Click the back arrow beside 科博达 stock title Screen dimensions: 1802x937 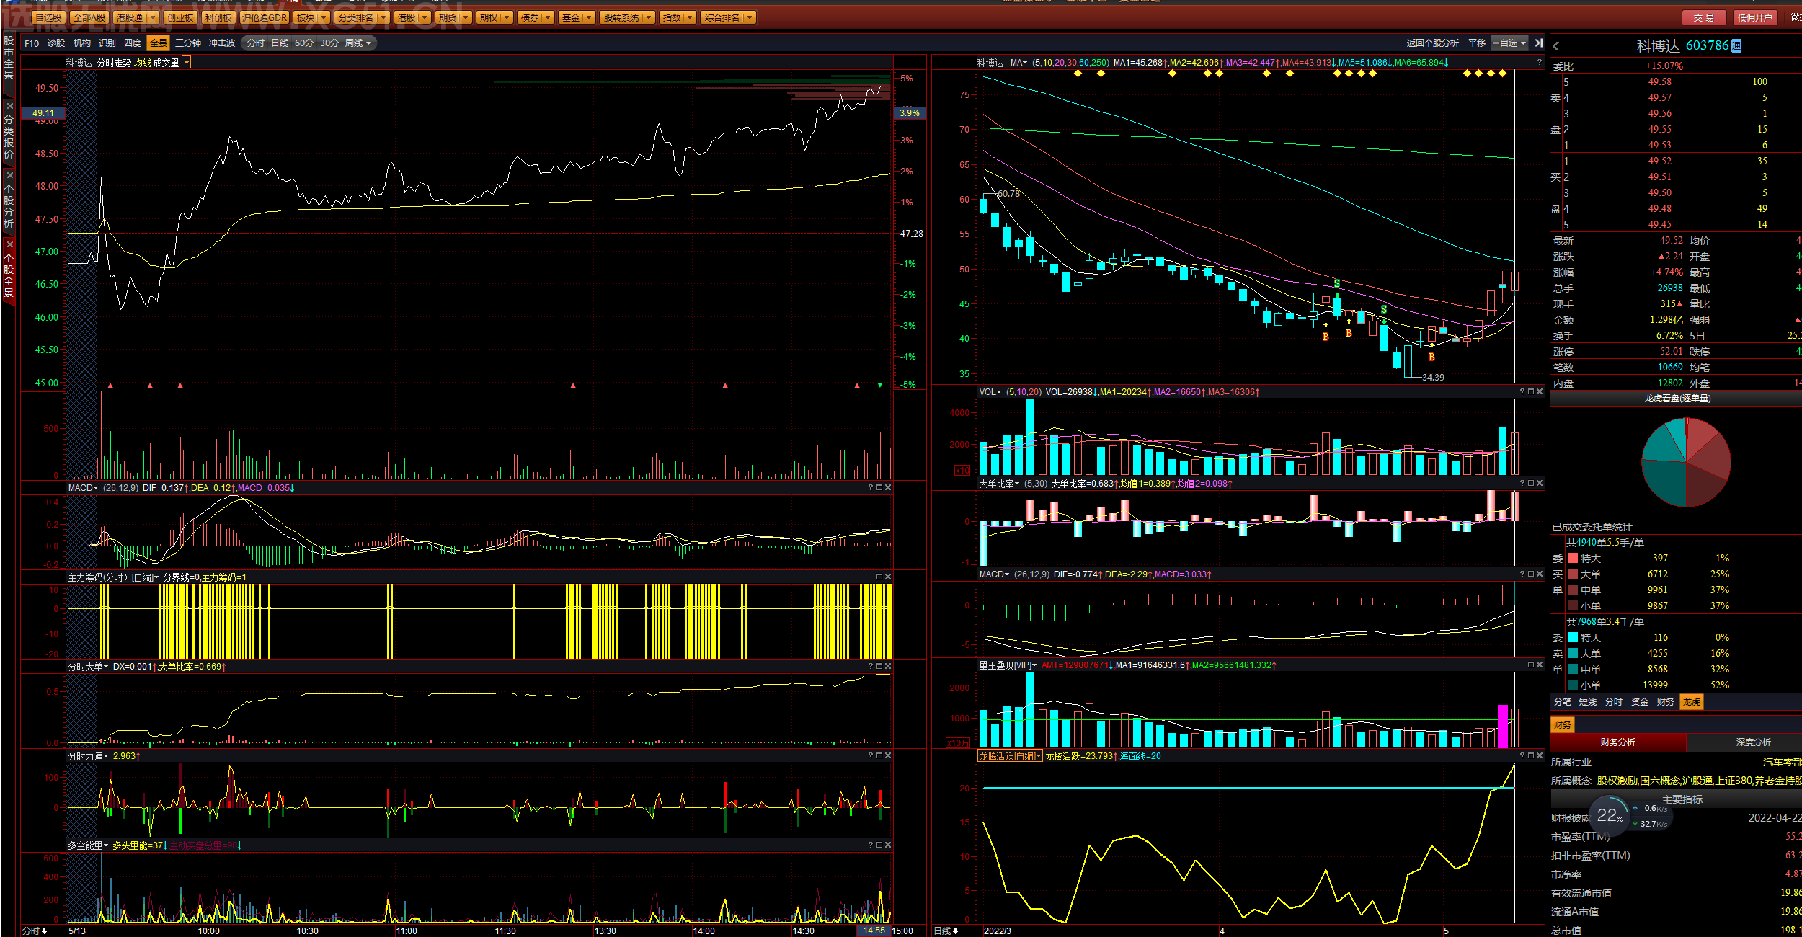point(1556,46)
